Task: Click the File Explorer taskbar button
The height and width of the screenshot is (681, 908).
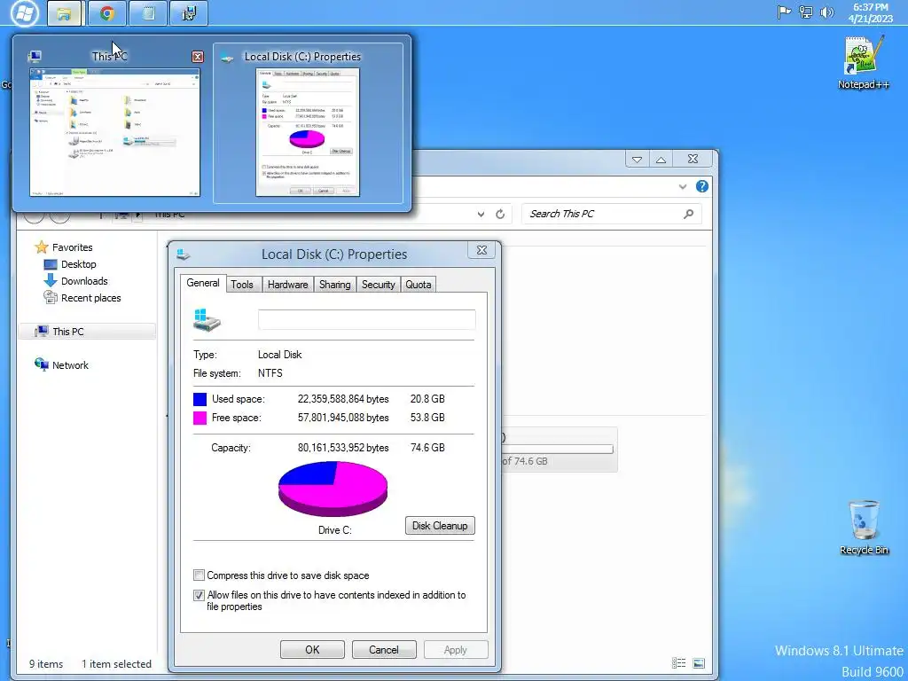Action: (x=64, y=13)
